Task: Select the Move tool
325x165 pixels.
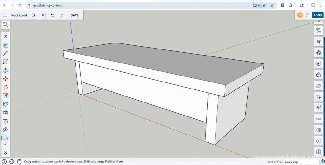Action: [6, 79]
